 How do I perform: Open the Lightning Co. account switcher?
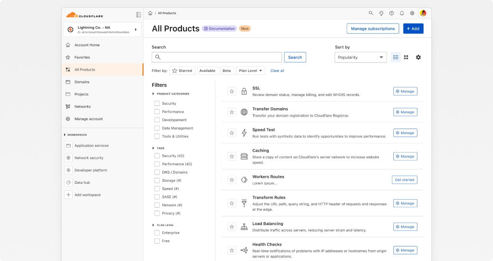pos(102,29)
